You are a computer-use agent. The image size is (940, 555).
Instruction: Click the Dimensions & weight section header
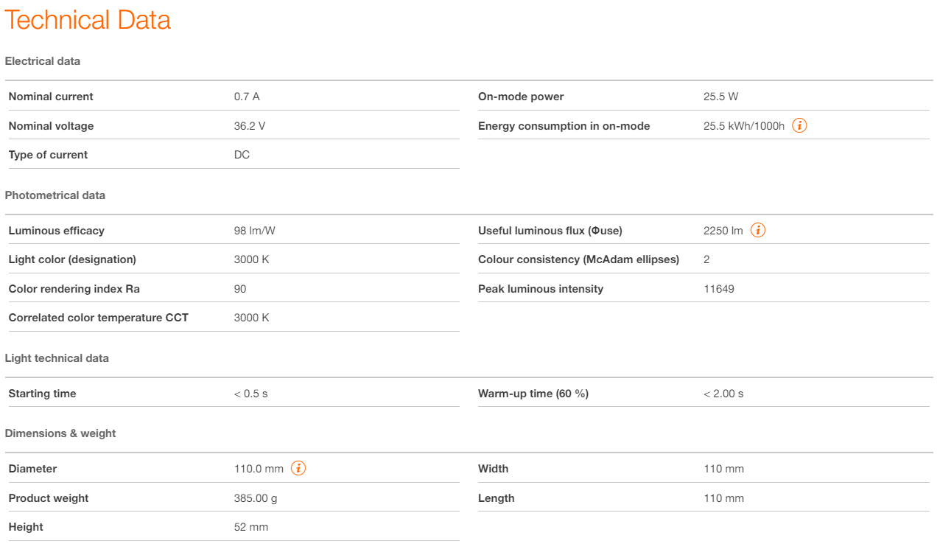[x=60, y=433]
